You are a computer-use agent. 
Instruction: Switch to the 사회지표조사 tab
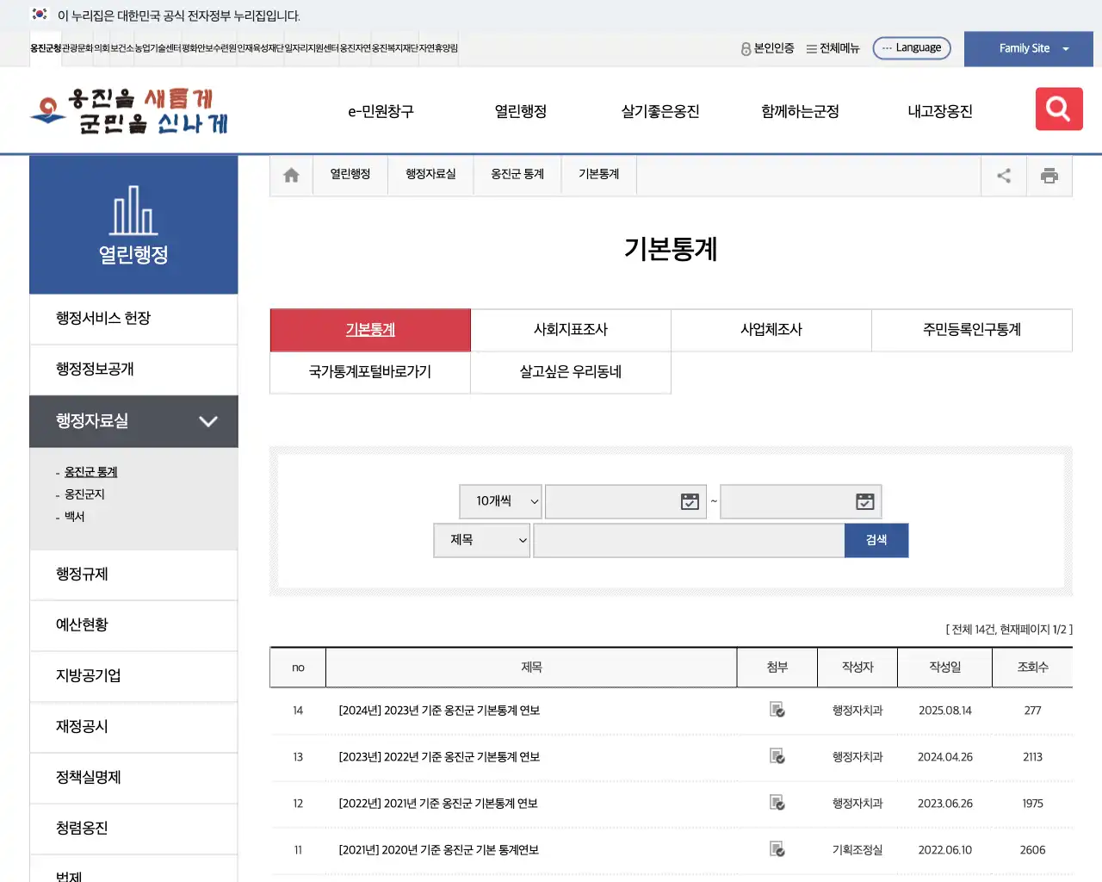click(570, 330)
